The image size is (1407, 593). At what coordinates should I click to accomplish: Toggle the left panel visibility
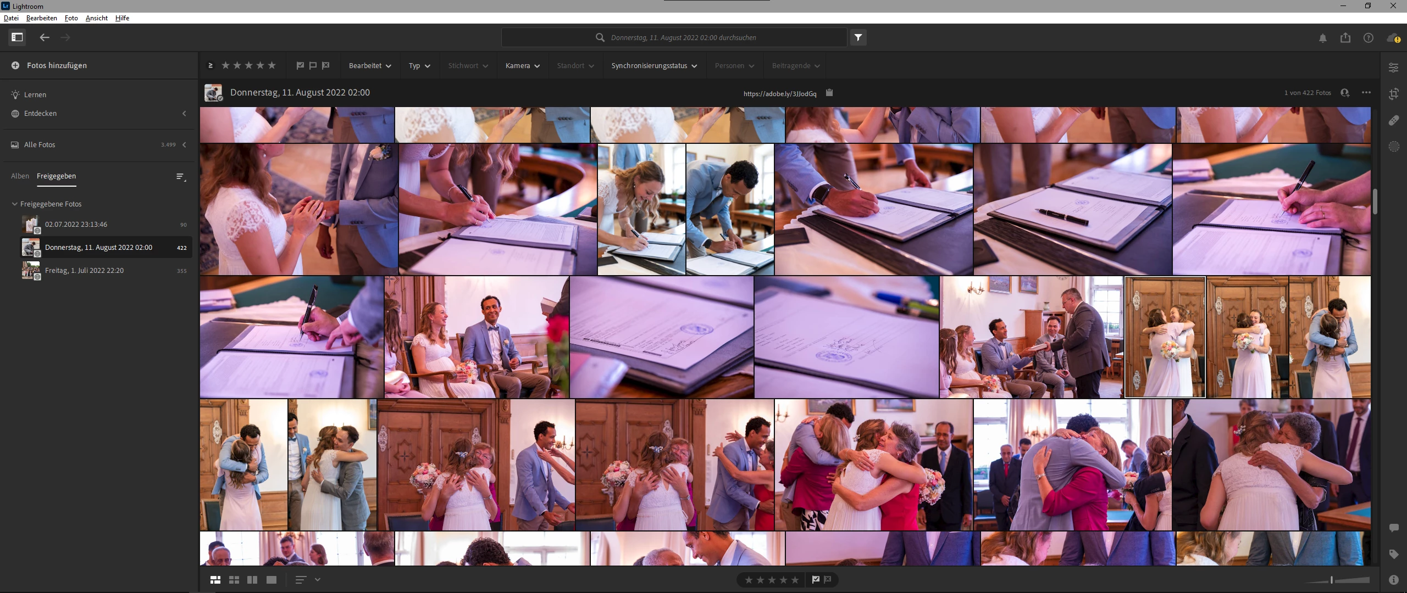click(17, 37)
